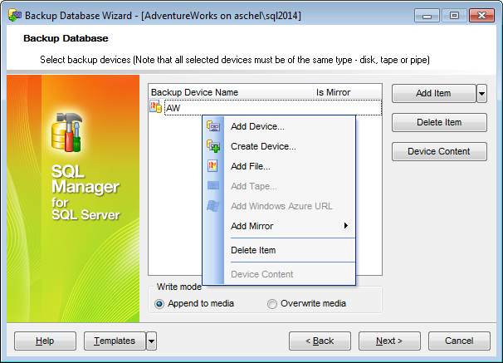The height and width of the screenshot is (363, 503).
Task: Click the SQL Manager database tools logo
Action: [x=66, y=132]
